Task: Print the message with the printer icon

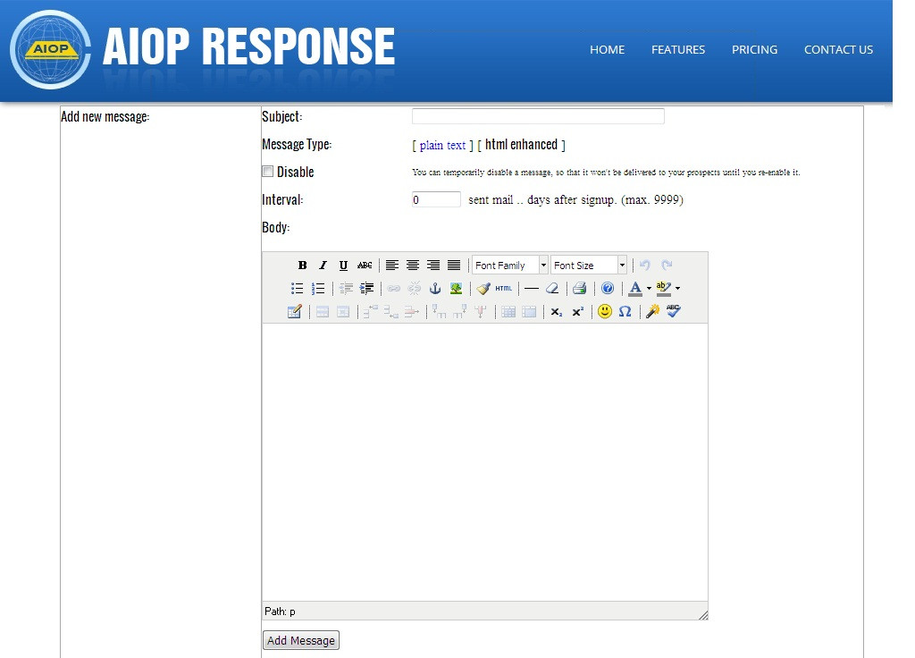Action: pyautogui.click(x=579, y=288)
